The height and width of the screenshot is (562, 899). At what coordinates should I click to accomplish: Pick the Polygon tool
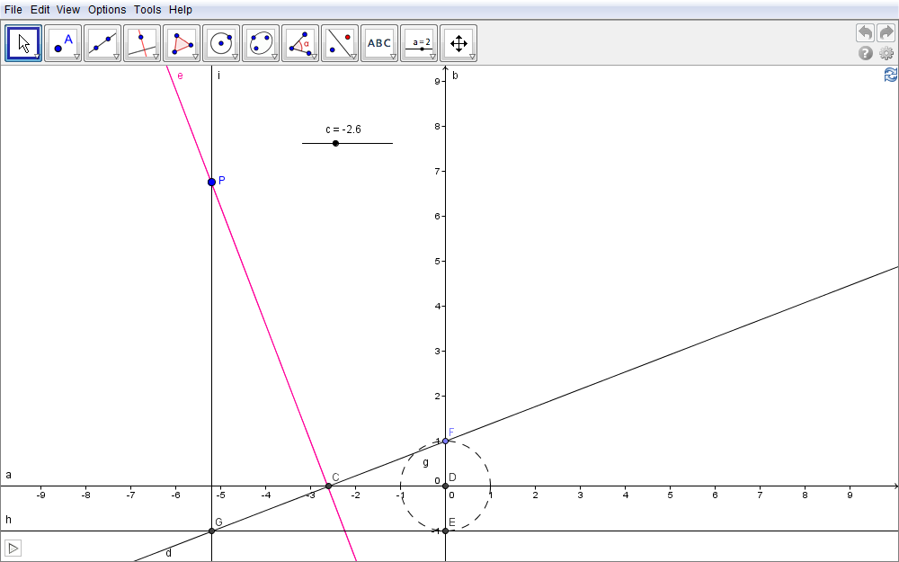pyautogui.click(x=182, y=42)
